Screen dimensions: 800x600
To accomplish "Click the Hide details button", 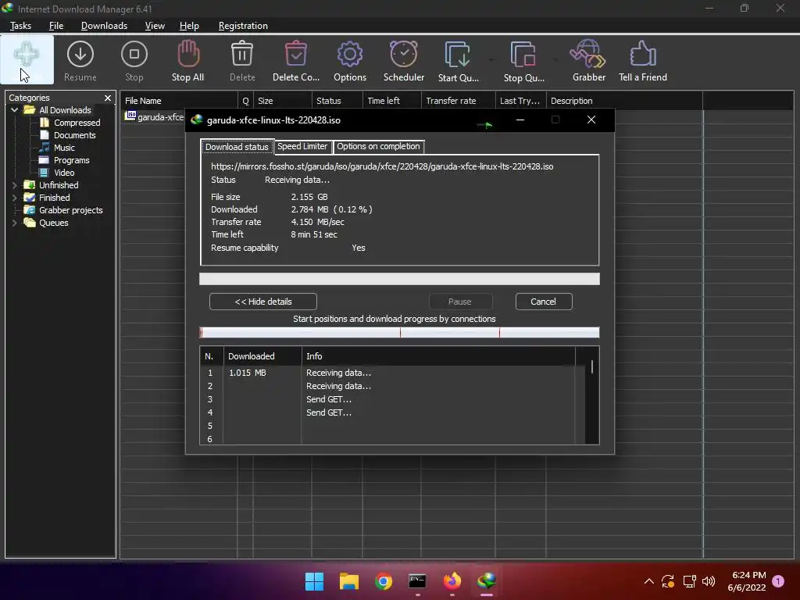I will pos(262,302).
